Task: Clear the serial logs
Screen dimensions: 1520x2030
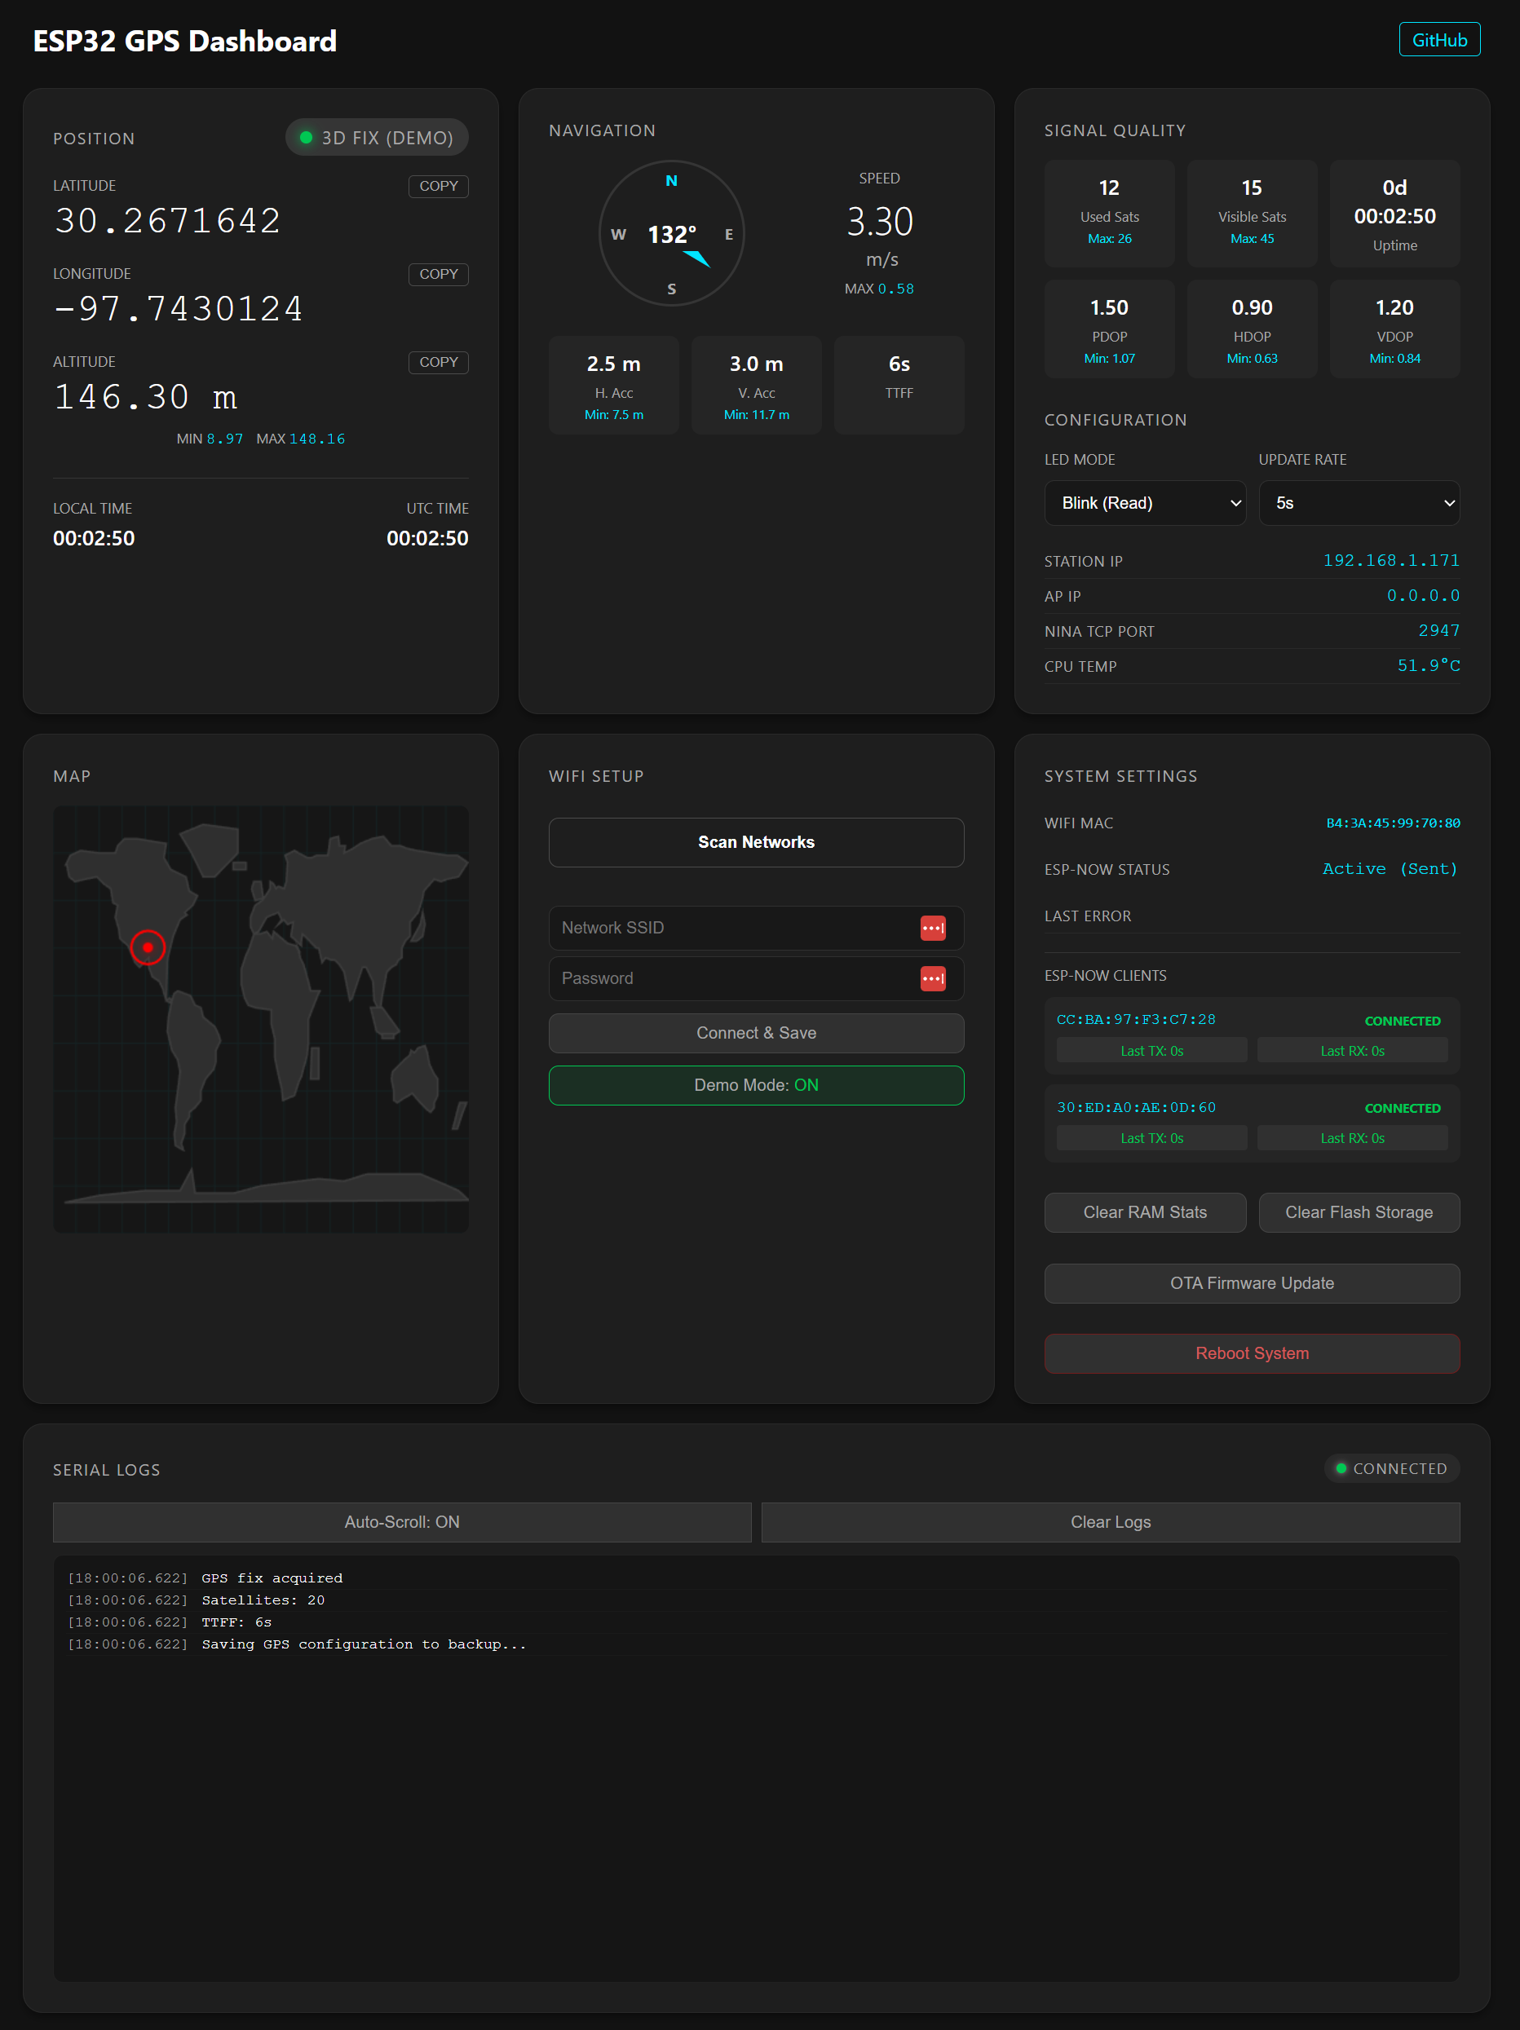Action: tap(1110, 1521)
